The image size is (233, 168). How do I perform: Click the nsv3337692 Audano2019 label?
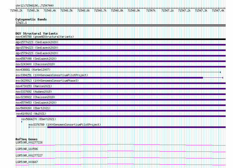click(x=34, y=92)
